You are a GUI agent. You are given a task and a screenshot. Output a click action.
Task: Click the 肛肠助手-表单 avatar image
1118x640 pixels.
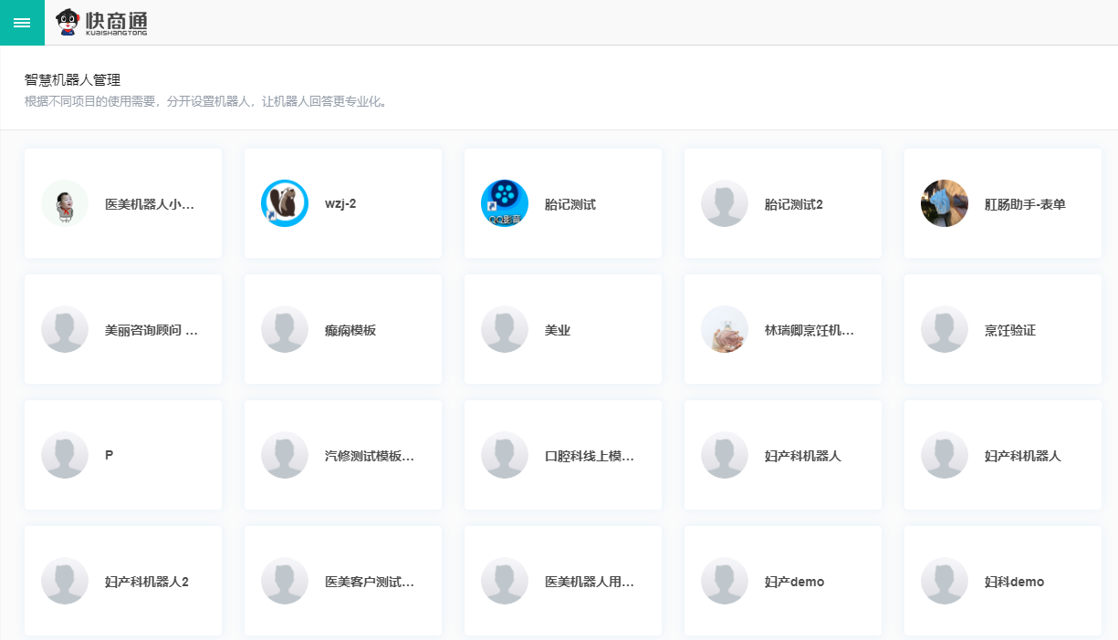(945, 203)
